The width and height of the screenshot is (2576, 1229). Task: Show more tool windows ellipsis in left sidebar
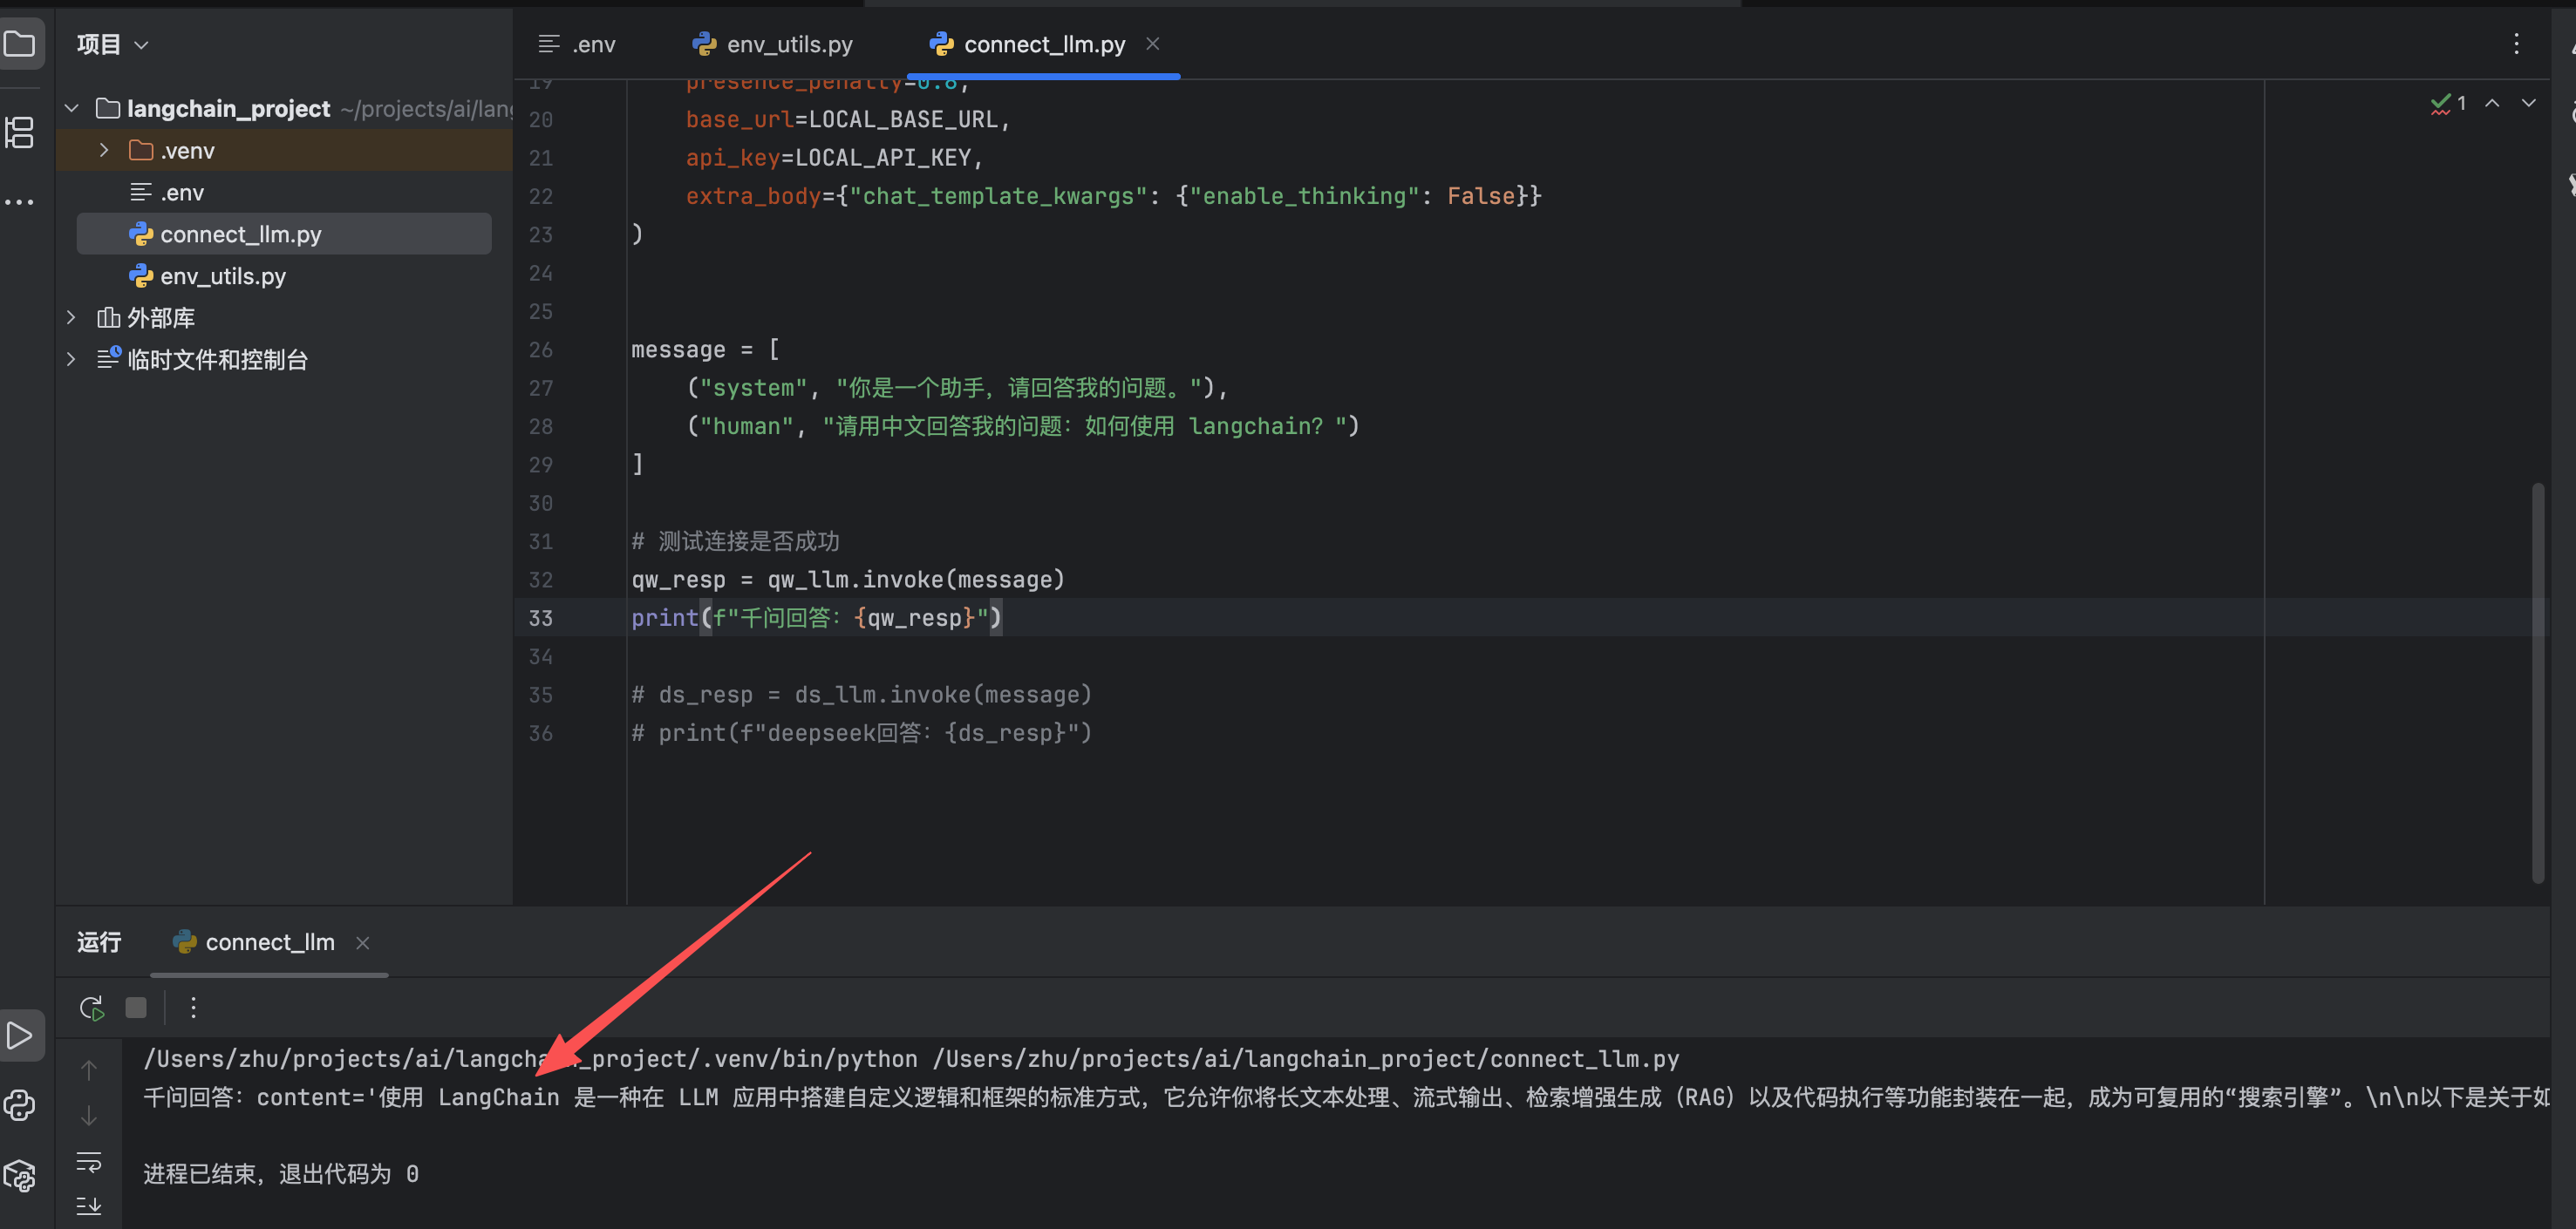tap(20, 202)
